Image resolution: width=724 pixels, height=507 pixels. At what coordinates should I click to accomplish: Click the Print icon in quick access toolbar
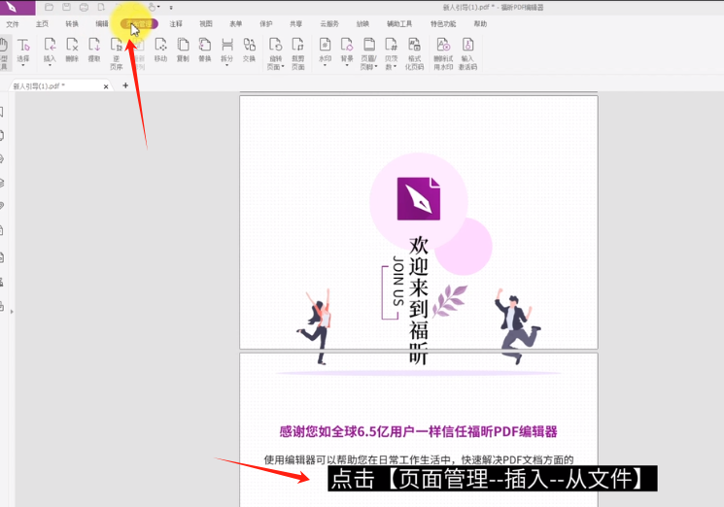84,7
